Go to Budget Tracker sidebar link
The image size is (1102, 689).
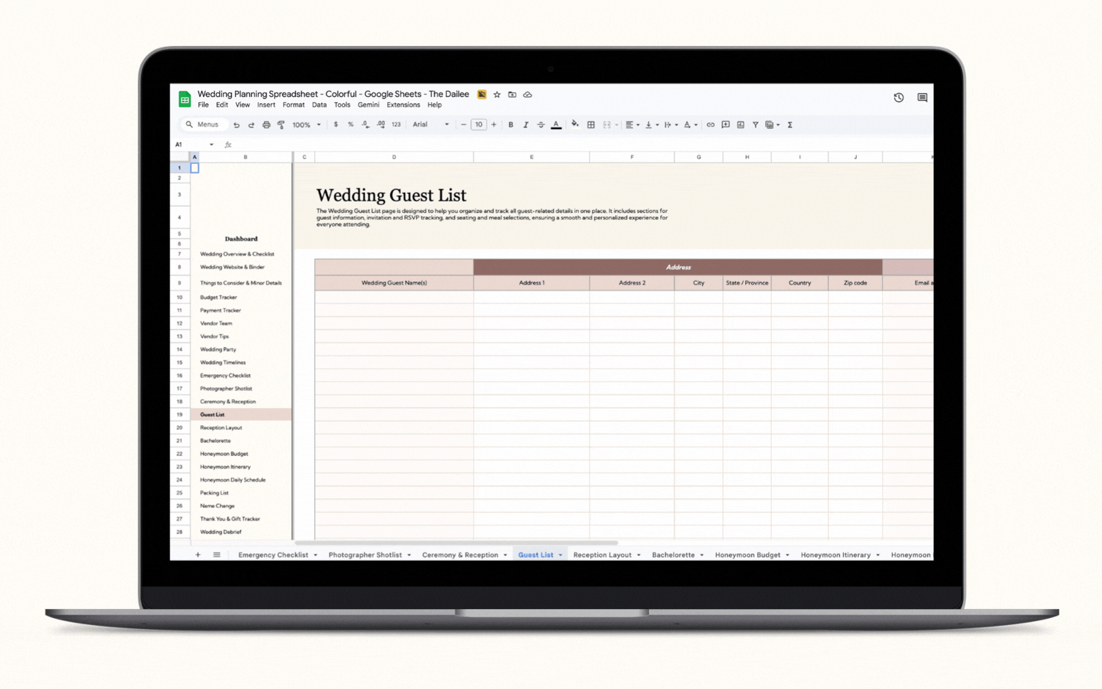pos(218,298)
